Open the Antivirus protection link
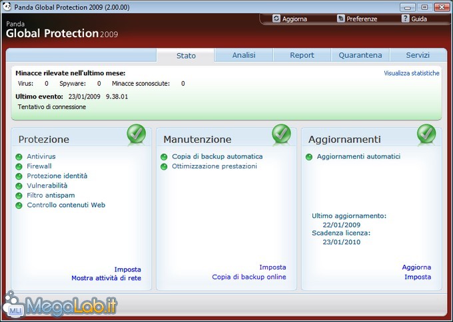This screenshot has height=322, width=453. coord(41,156)
